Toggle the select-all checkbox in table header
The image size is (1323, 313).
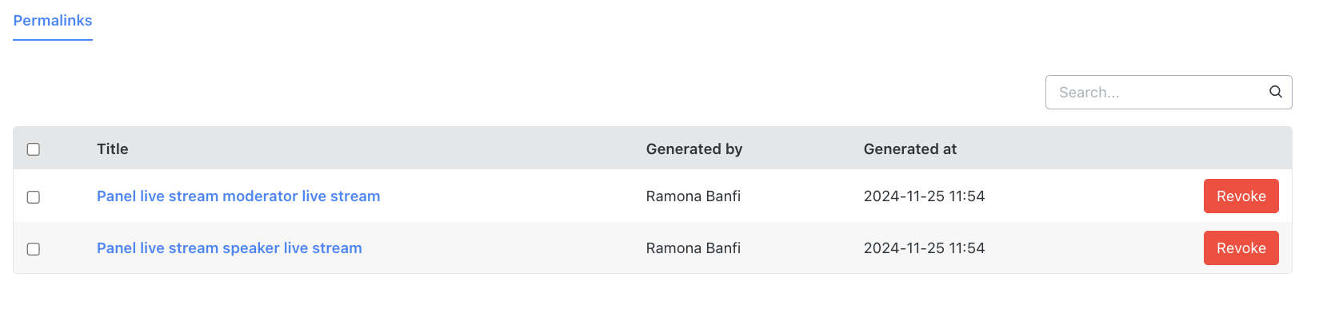(34, 149)
